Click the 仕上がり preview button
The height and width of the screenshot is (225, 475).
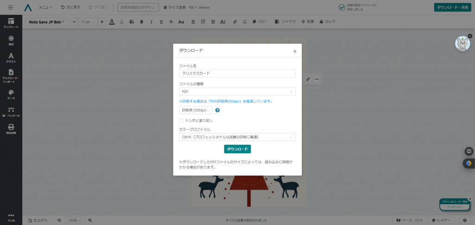tap(38, 220)
